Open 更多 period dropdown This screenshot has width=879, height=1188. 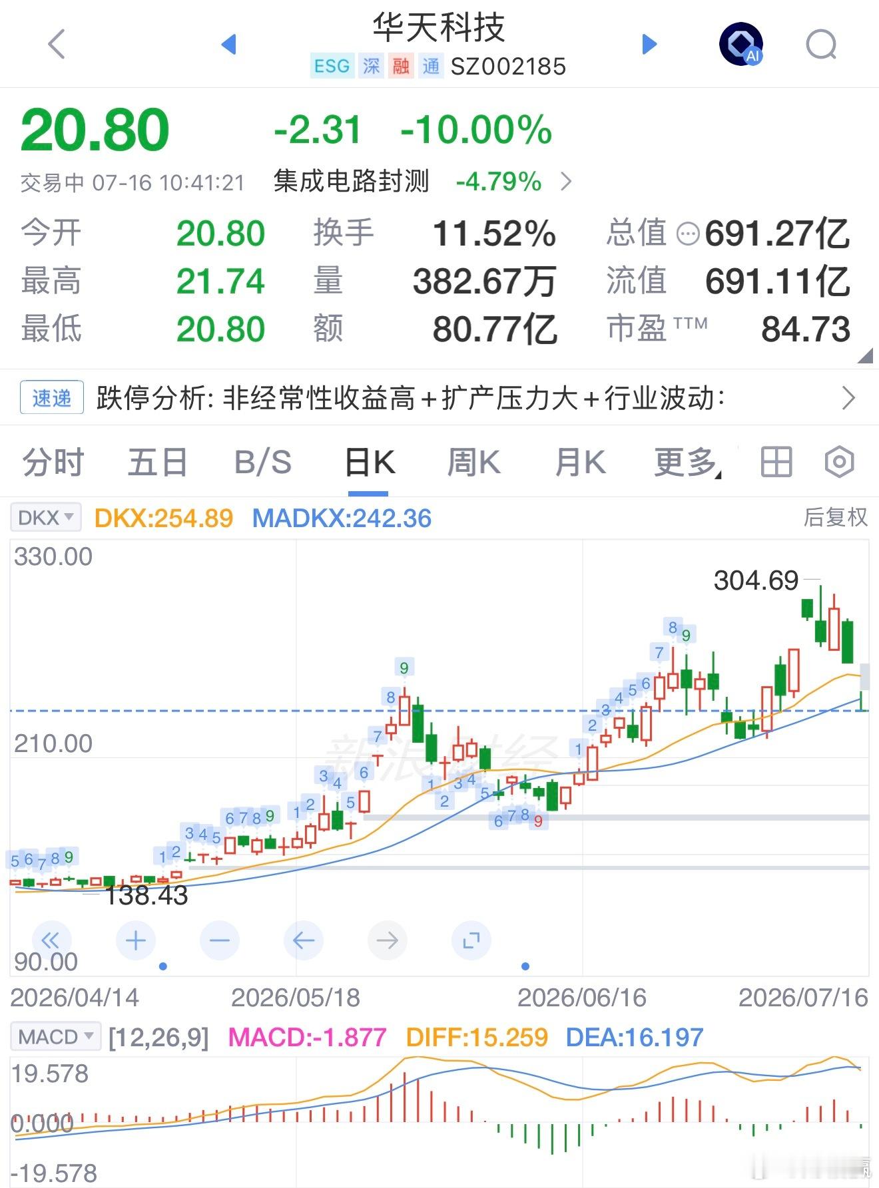tap(687, 462)
